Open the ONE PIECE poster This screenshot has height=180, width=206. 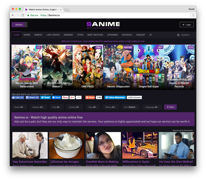(x=88, y=67)
